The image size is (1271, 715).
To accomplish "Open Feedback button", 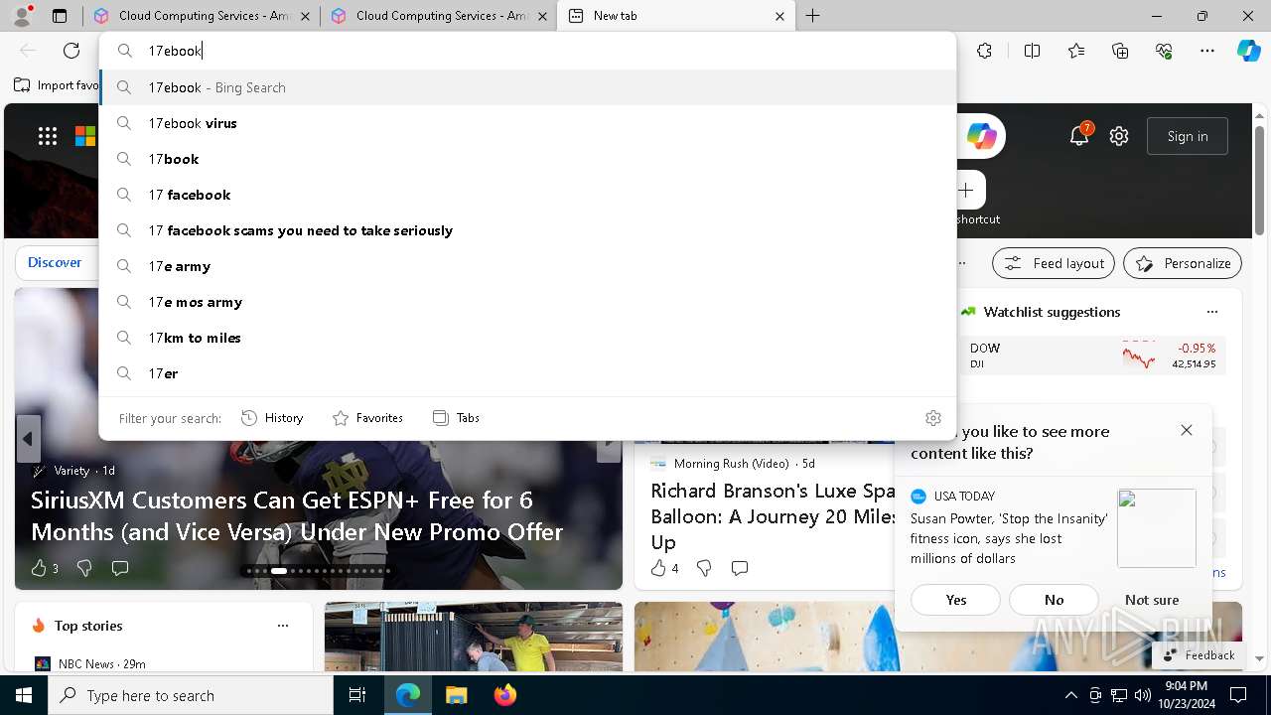I will click(x=1199, y=655).
